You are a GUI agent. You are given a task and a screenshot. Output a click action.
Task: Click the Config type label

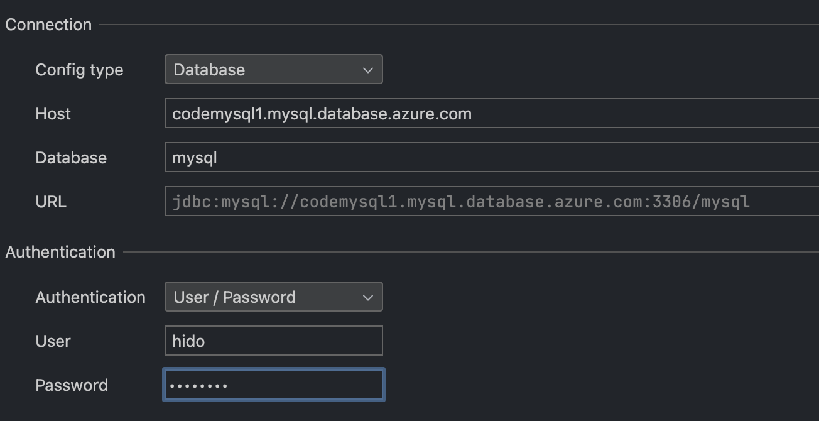pyautogui.click(x=79, y=70)
